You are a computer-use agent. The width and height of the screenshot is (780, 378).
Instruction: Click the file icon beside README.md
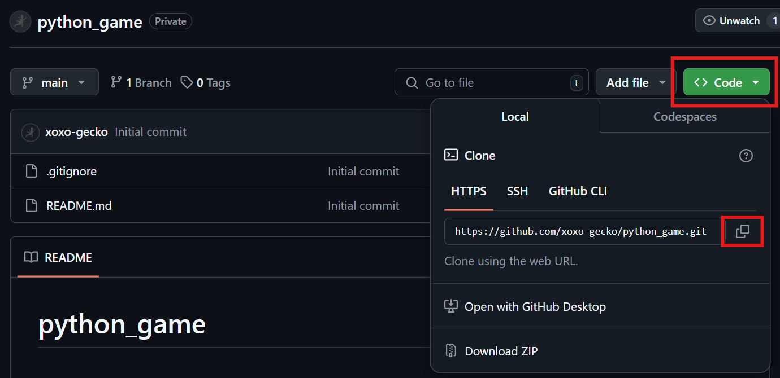32,205
